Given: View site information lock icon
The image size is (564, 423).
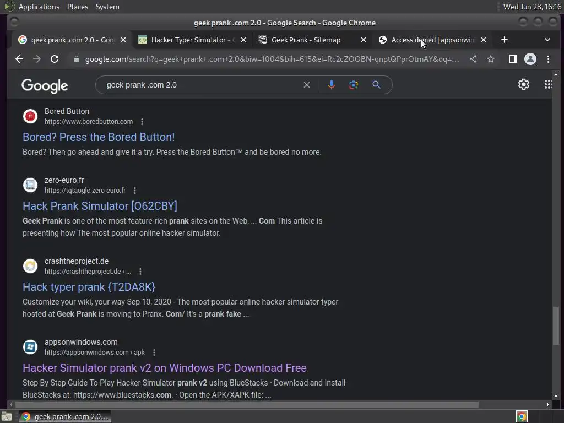Looking at the screenshot, I should tap(76, 59).
